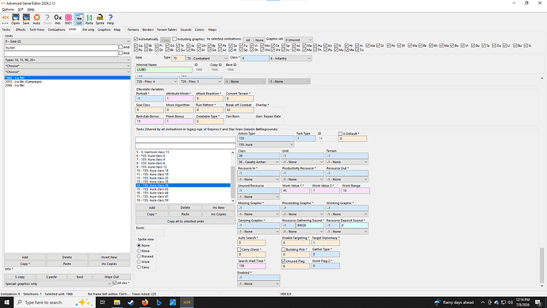Click the Wipe Out button
This screenshot has height=308, width=547.
112,277
